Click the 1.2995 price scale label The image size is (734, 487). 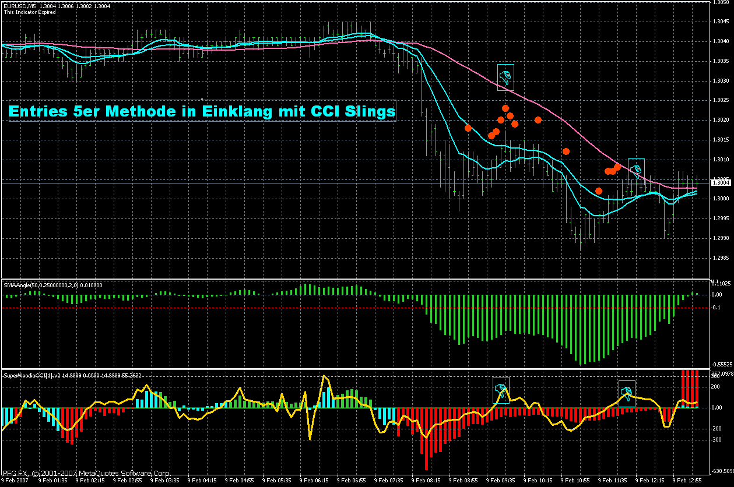pyautogui.click(x=721, y=218)
